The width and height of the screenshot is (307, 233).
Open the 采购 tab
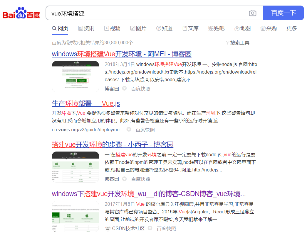(x=269, y=28)
